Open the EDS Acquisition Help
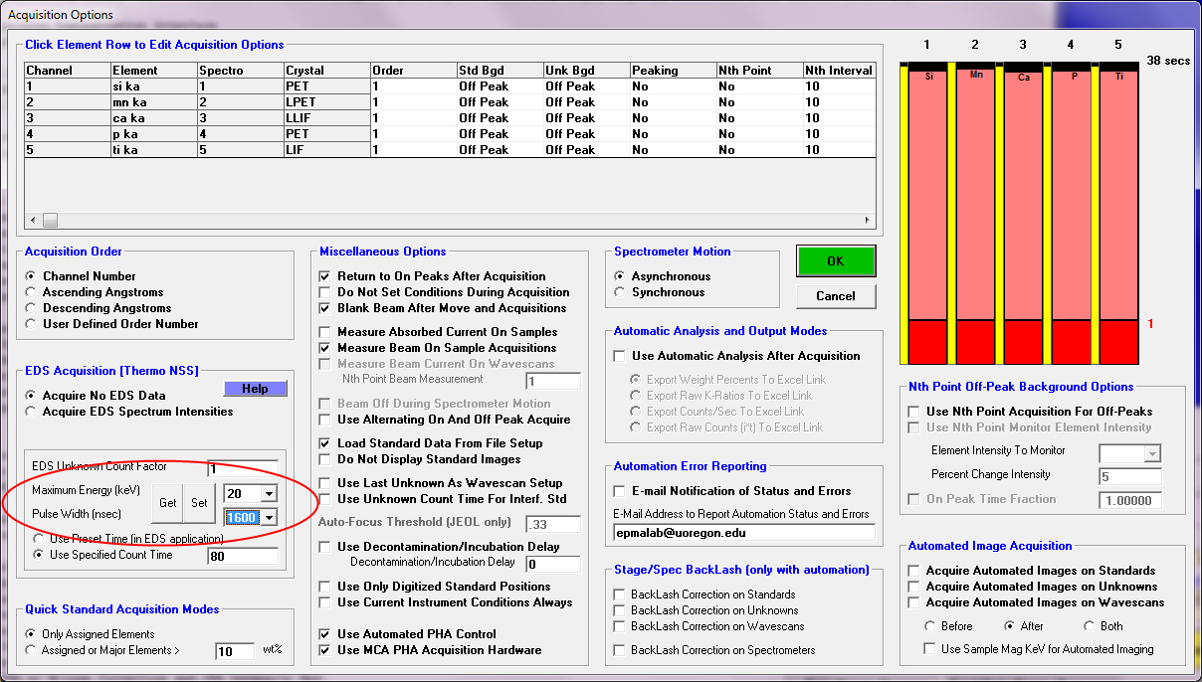This screenshot has height=682, width=1202. coord(255,389)
